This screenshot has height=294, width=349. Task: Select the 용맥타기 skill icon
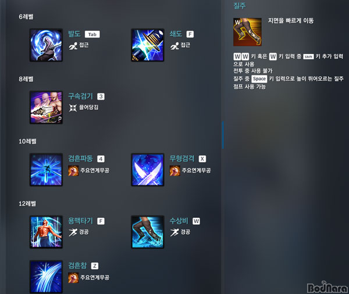46,232
